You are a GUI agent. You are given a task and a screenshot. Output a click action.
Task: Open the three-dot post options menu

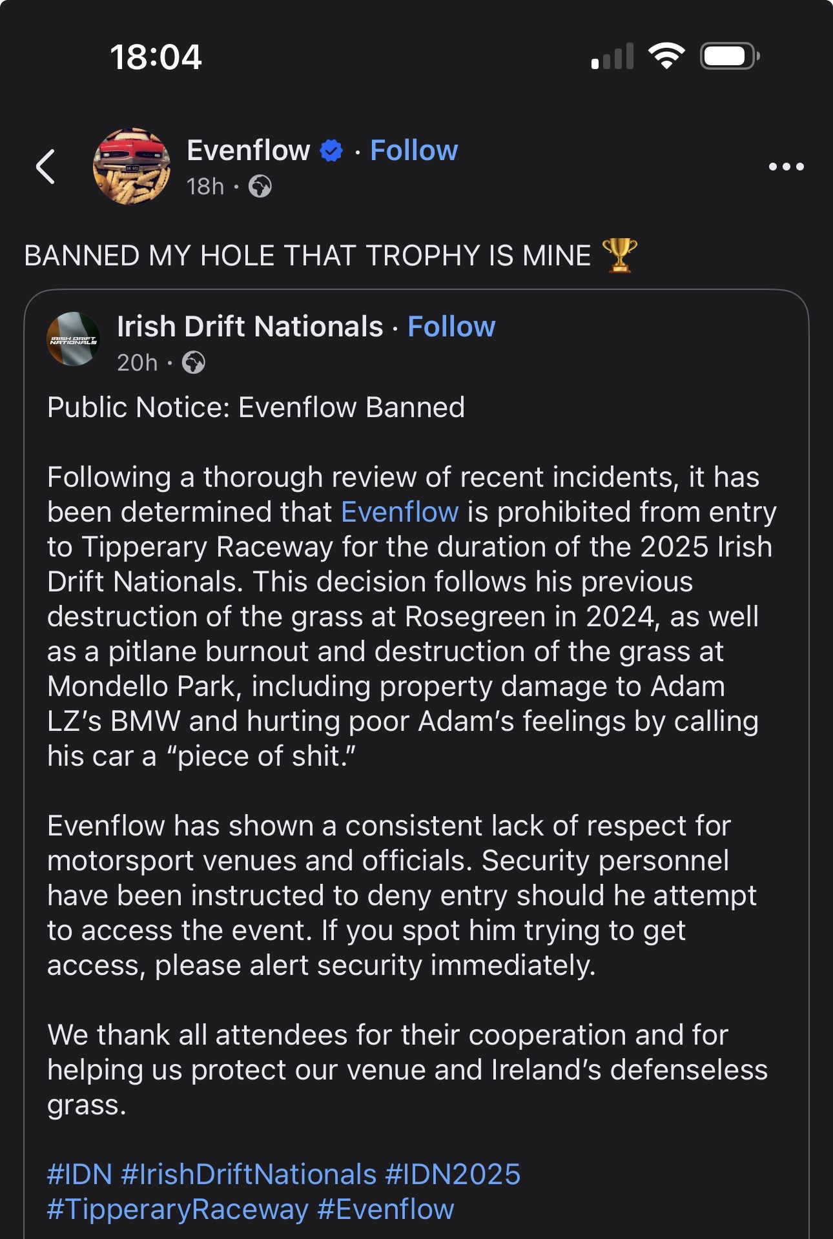786,167
